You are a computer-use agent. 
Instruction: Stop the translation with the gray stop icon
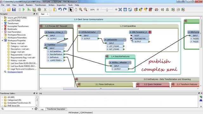pos(39,9)
